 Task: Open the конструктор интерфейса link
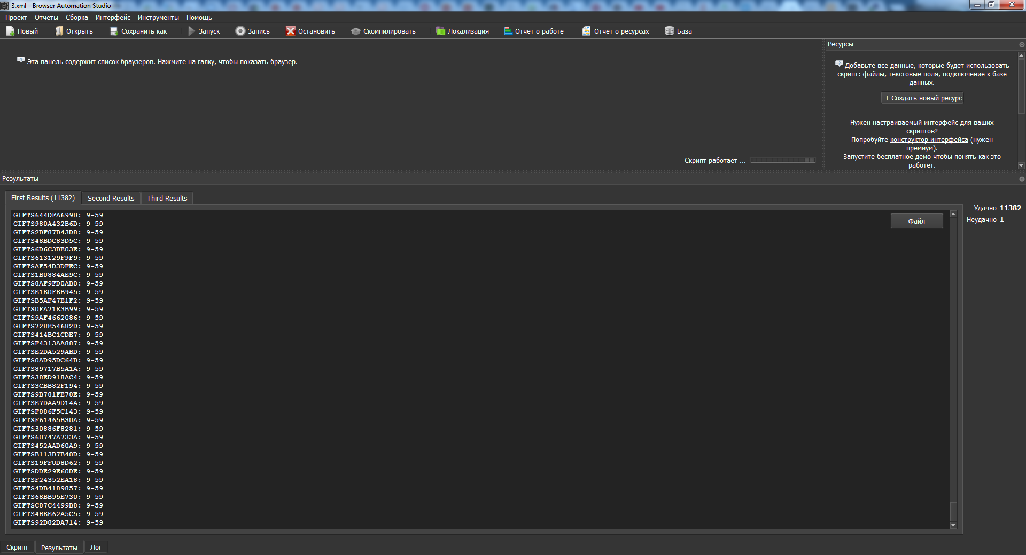pos(929,140)
